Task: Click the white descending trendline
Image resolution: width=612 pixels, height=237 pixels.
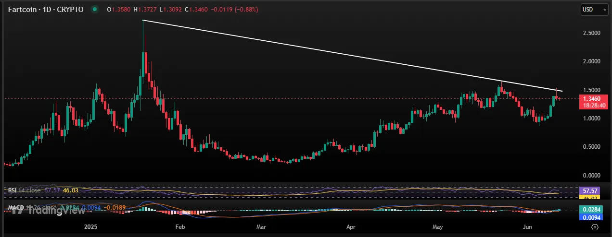Action: pos(337,54)
